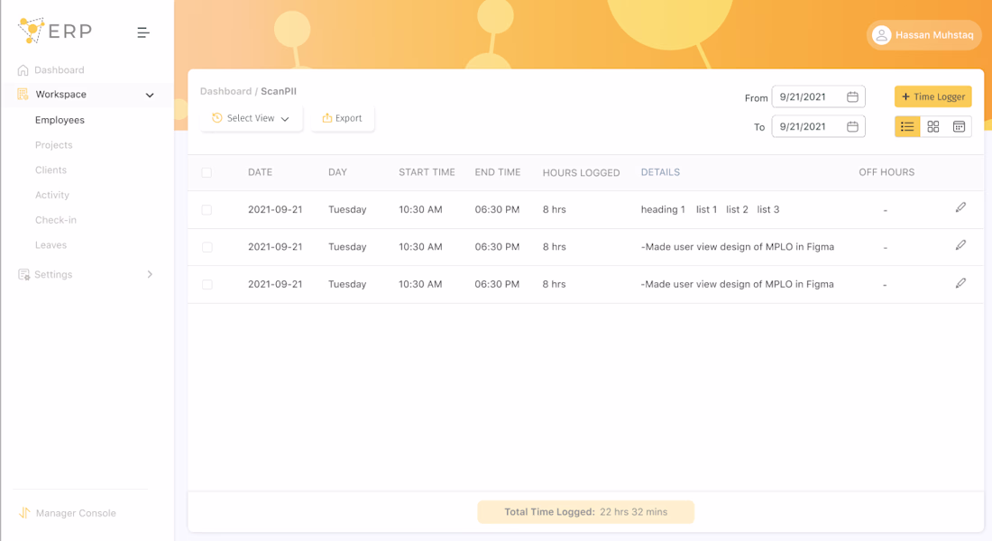The width and height of the screenshot is (992, 541).
Task: Check the heading 1 row checkbox
Action: pyautogui.click(x=207, y=210)
